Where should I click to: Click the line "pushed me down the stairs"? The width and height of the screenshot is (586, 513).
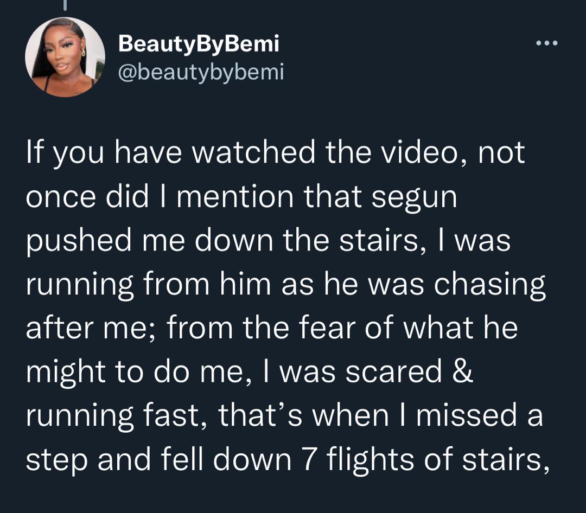coord(268,240)
